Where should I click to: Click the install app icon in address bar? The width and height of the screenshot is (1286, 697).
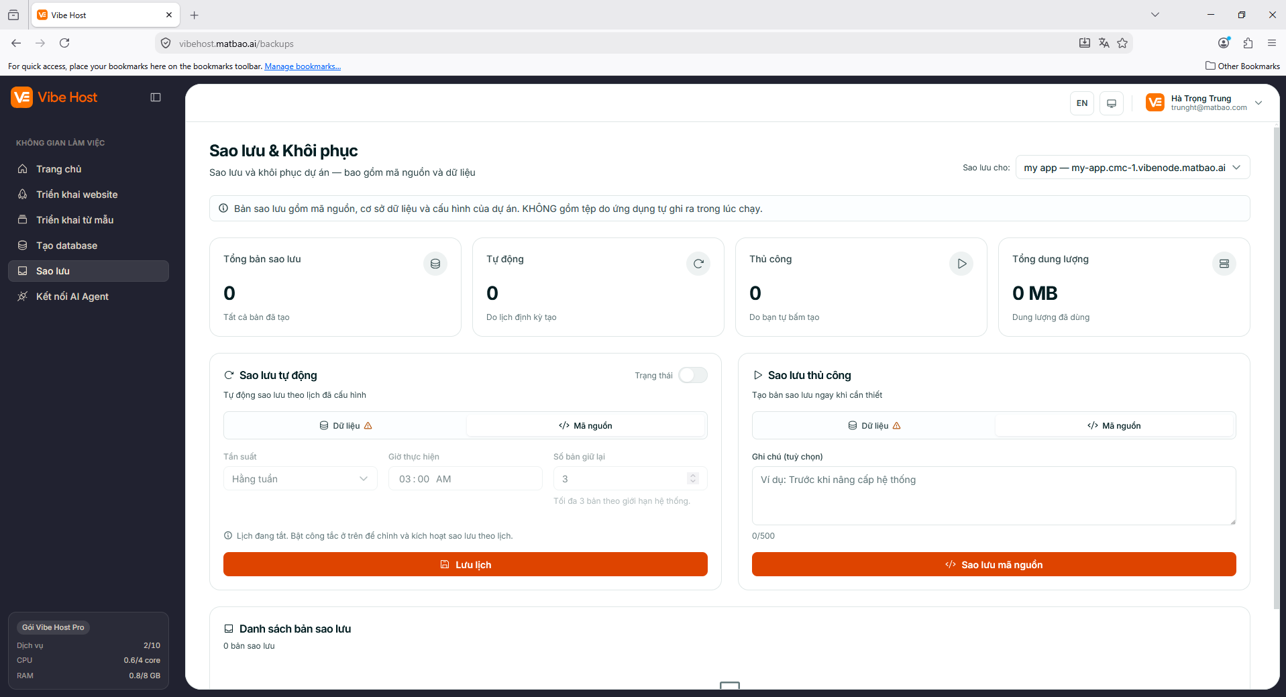1085,43
